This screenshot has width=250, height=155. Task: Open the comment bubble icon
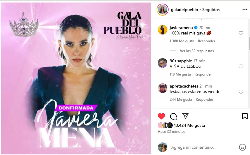pos(173,116)
